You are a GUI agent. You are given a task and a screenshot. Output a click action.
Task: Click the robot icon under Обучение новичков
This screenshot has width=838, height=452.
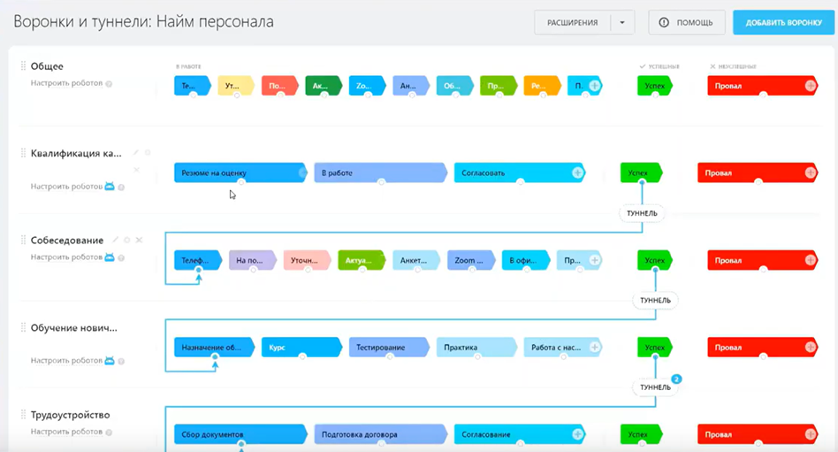tap(110, 361)
